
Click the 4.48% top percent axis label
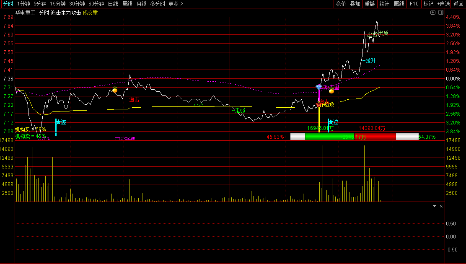coord(453,17)
